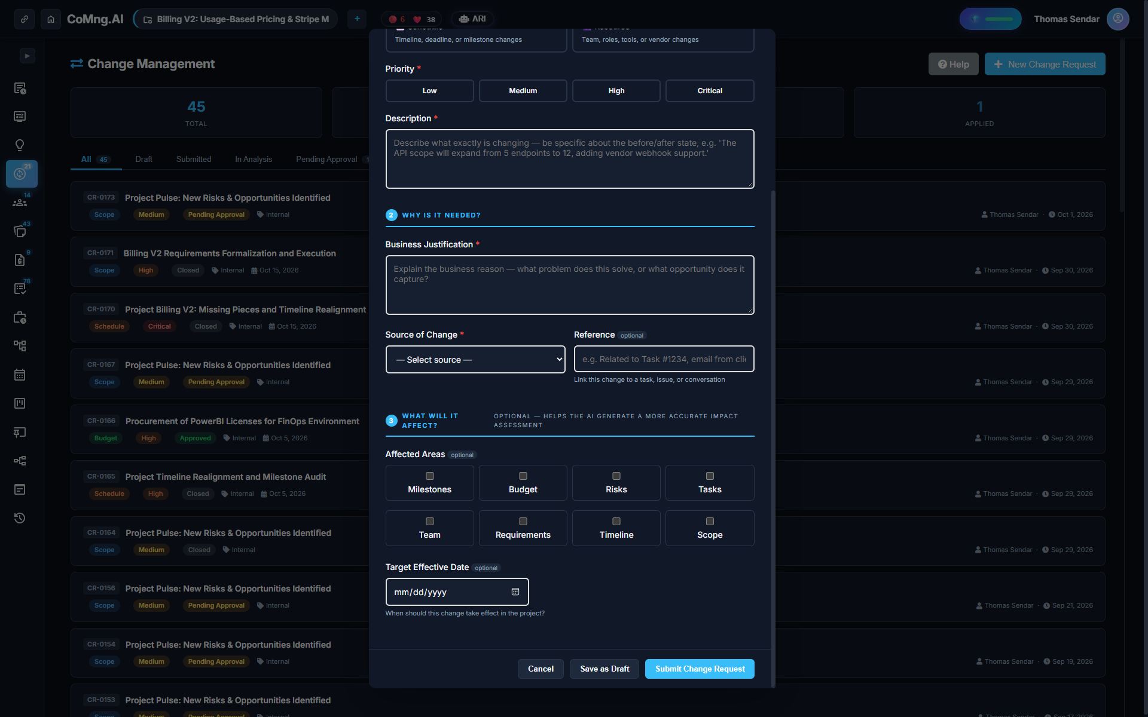Open the Select source dropdown
The image size is (1148, 717).
(475, 360)
